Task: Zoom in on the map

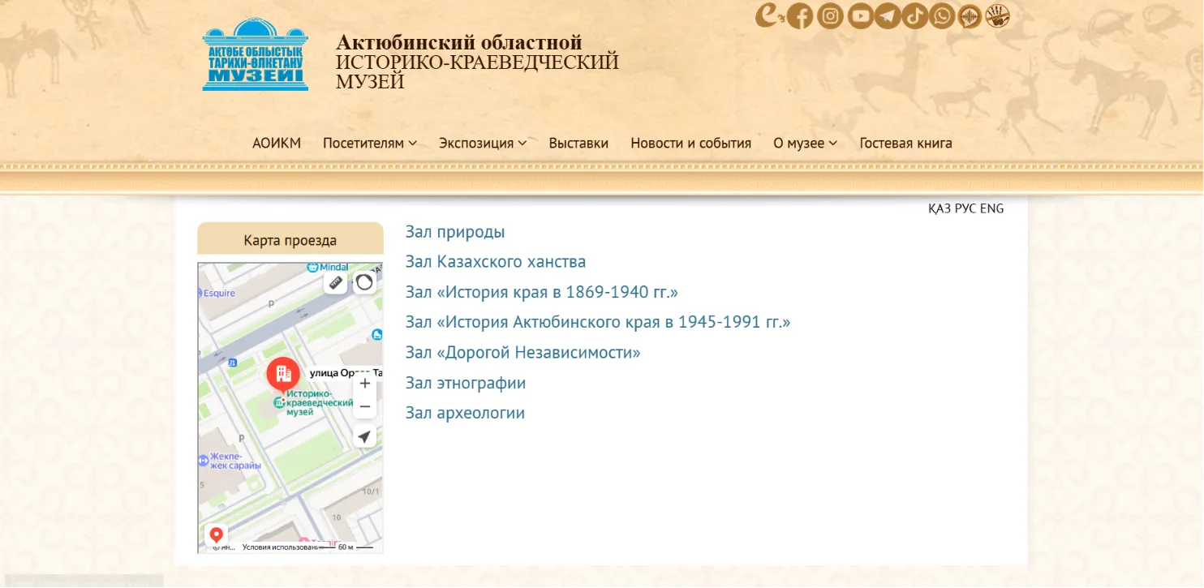Action: [365, 384]
